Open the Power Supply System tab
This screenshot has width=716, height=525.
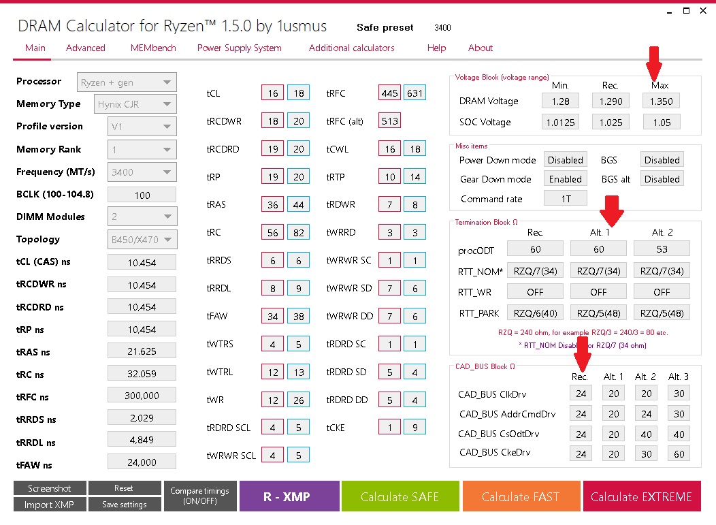(240, 48)
